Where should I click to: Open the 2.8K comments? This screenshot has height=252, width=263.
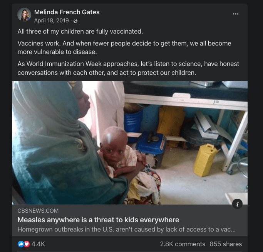click(x=183, y=244)
